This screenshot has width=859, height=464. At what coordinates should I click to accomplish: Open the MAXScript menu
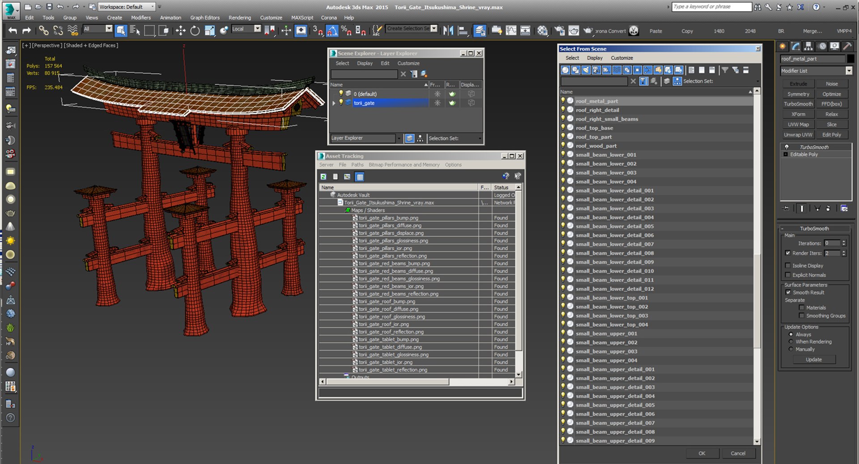click(x=302, y=17)
